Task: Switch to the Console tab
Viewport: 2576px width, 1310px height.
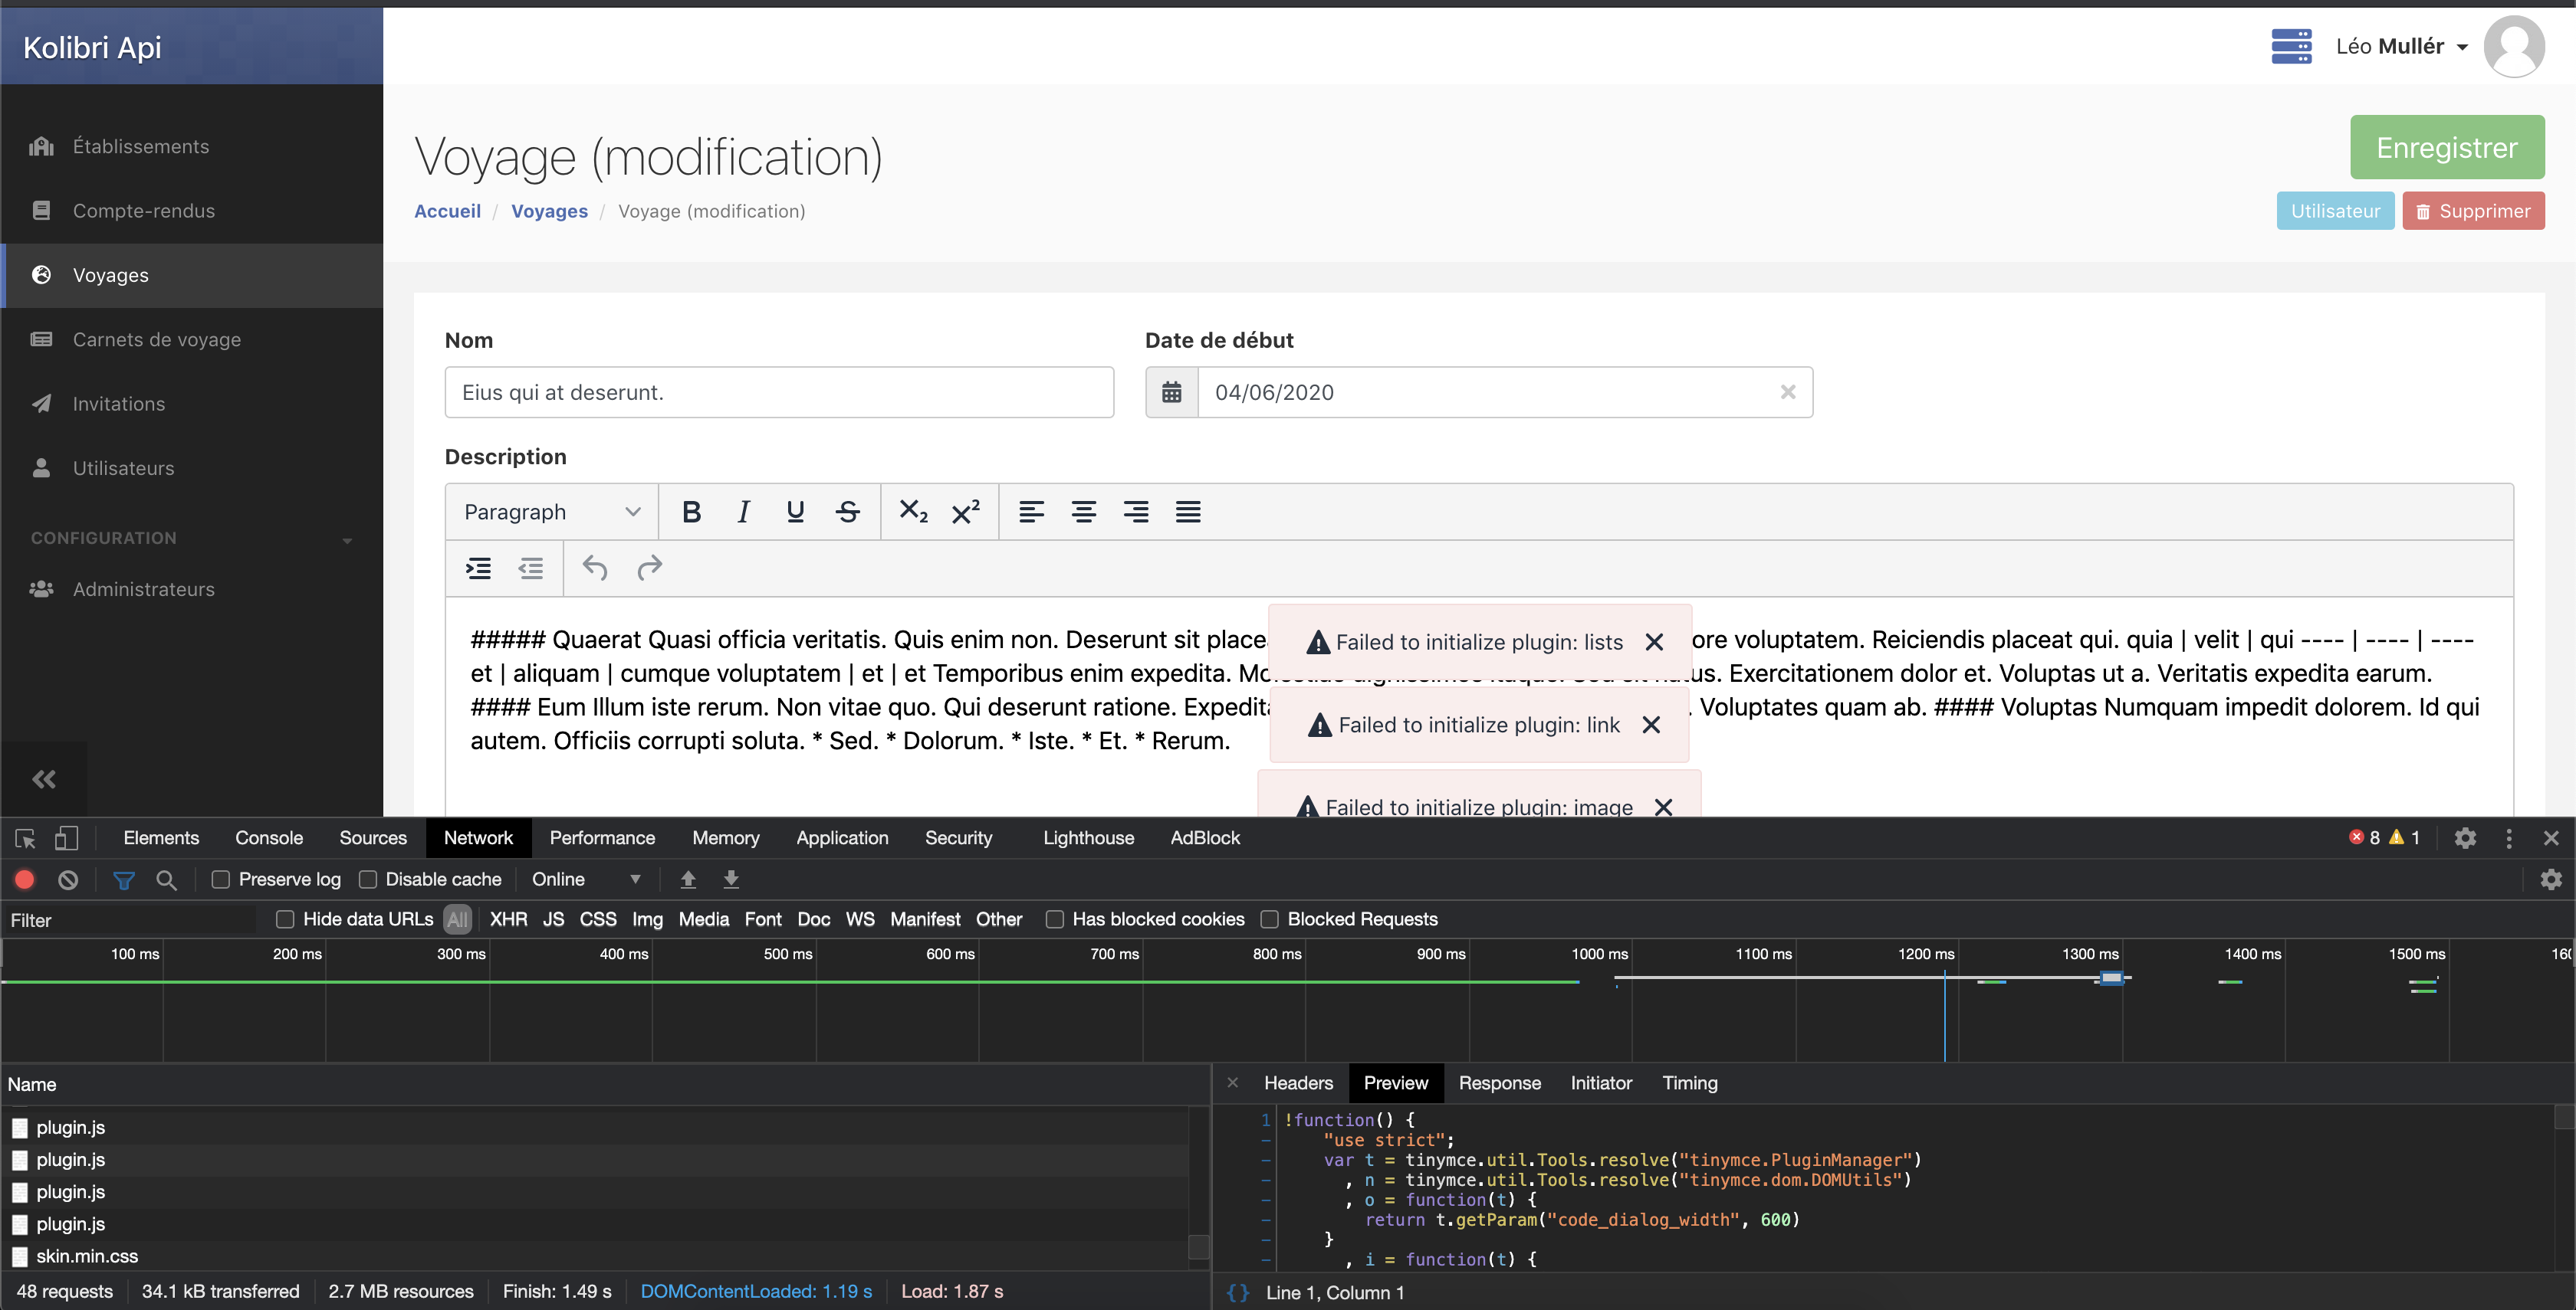Action: (269, 837)
